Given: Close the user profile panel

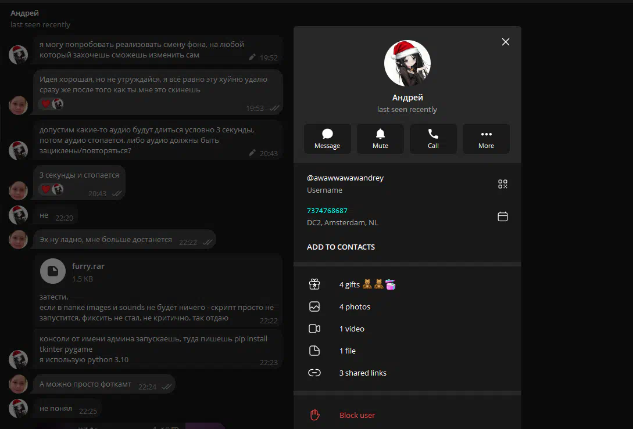Looking at the screenshot, I should click(x=505, y=42).
